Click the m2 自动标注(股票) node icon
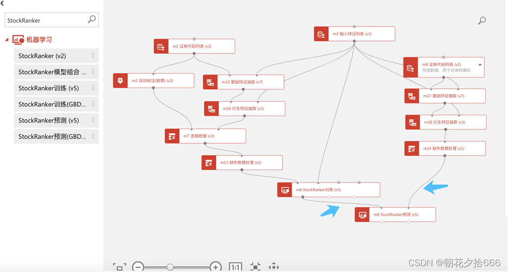Image resolution: width=508 pixels, height=272 pixels. pos(120,80)
